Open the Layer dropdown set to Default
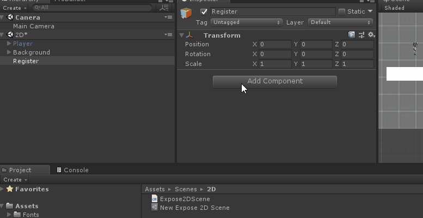This screenshot has width=423, height=218. pyautogui.click(x=340, y=22)
